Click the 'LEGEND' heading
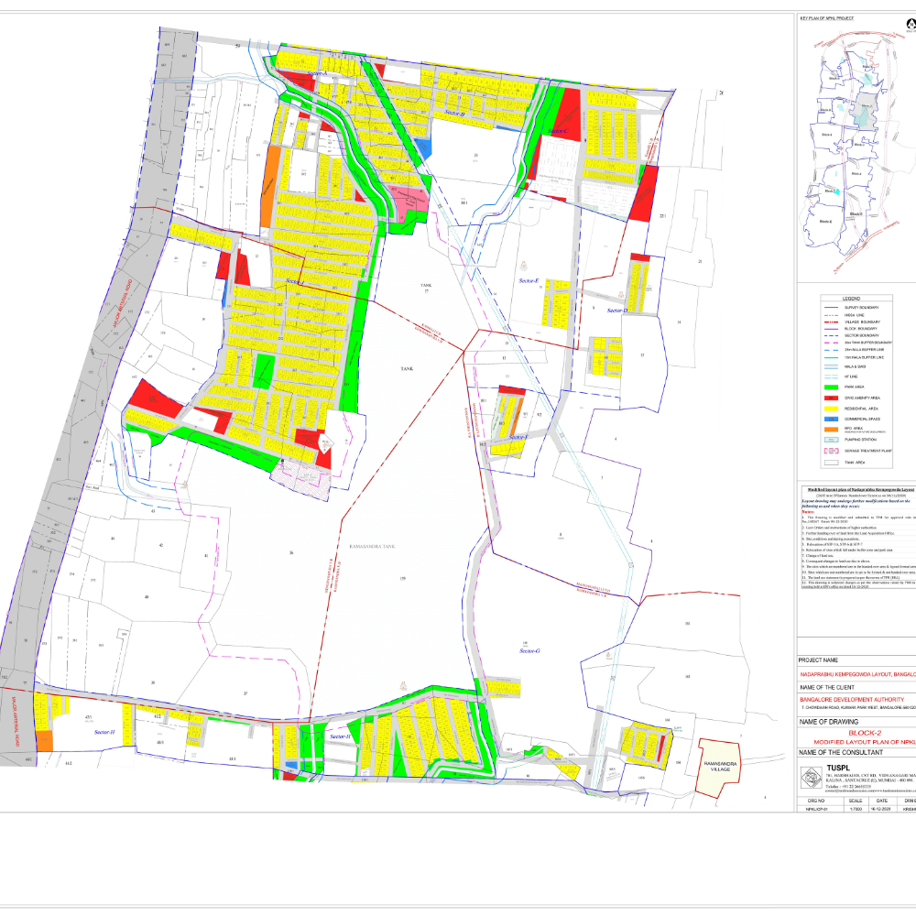Screen dimensions: 916x916 pos(851,299)
